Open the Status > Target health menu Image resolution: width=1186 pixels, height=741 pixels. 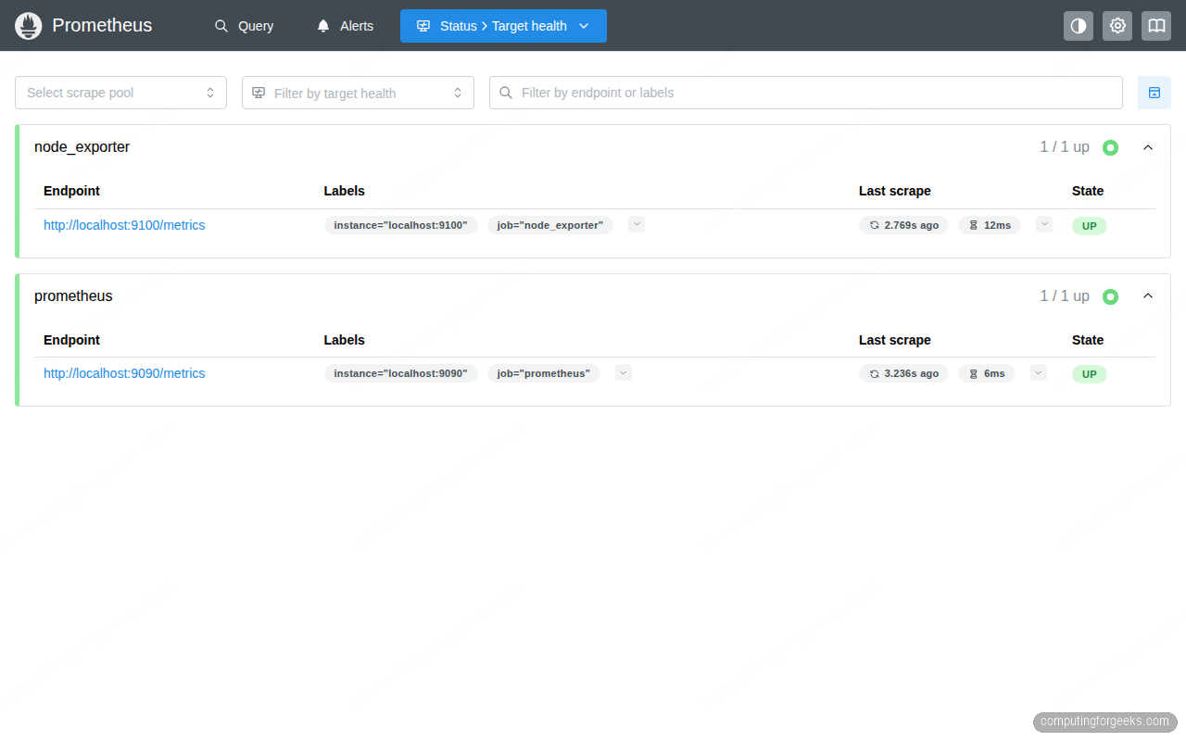[503, 26]
